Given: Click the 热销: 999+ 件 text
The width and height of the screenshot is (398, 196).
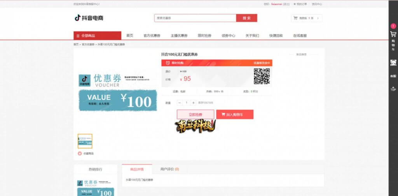Looking at the screenshot, I should coord(215,91).
